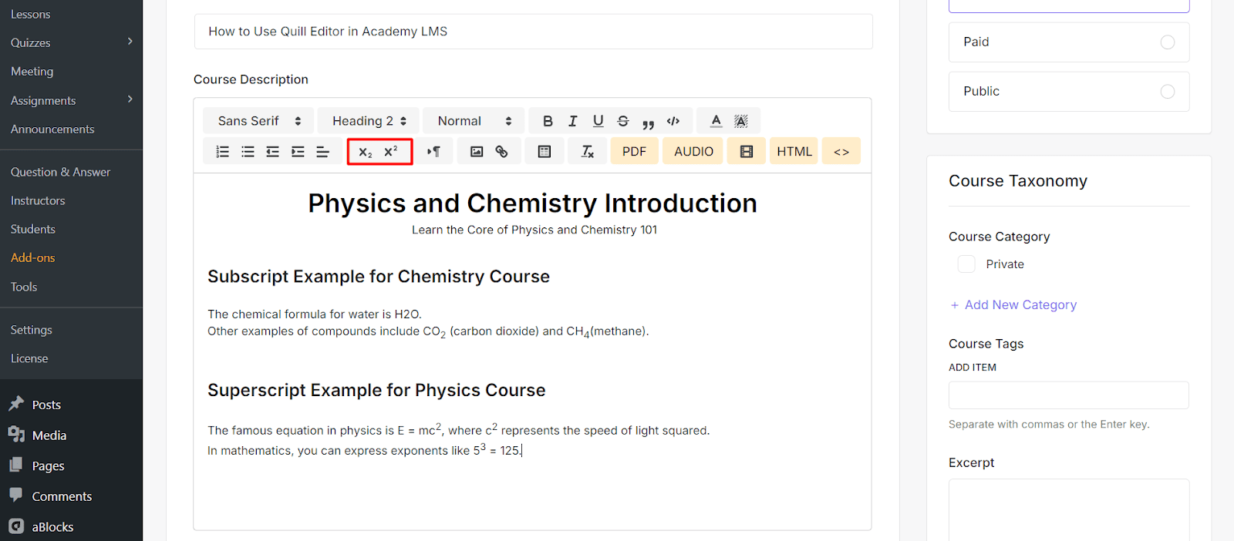Open source code view button
The image size is (1234, 541).
(x=841, y=151)
